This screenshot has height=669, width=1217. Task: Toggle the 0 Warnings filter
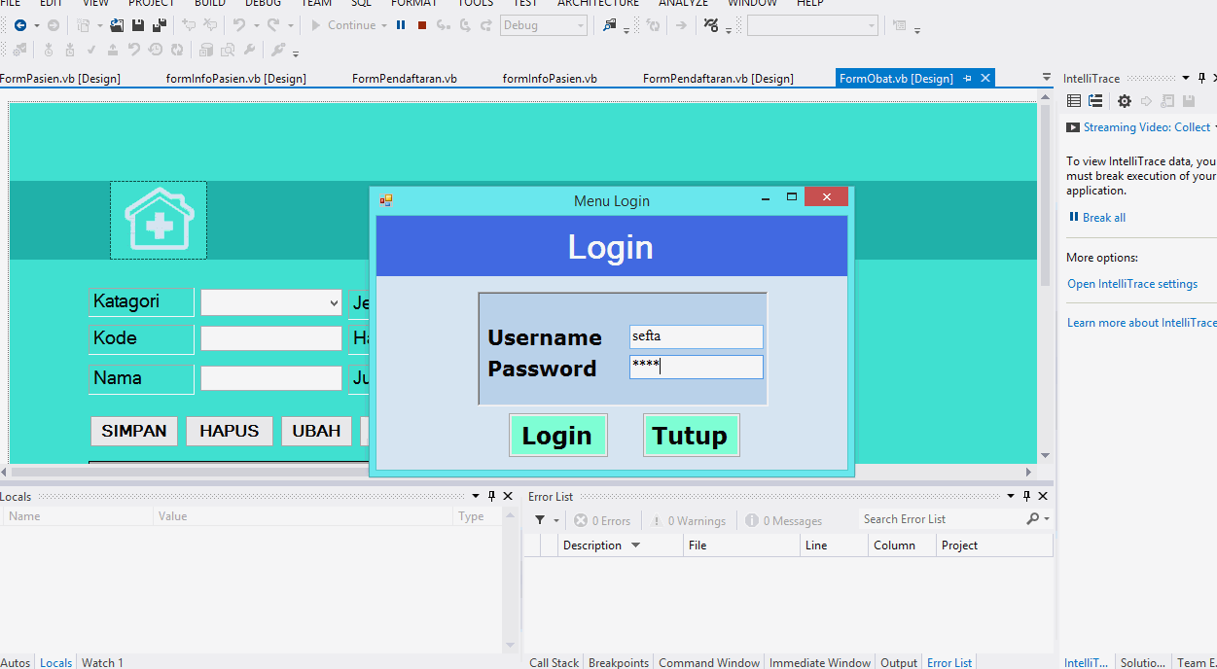689,520
